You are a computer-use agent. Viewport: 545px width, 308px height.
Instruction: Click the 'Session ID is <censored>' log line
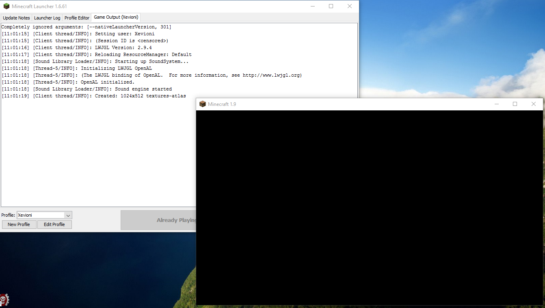click(85, 41)
